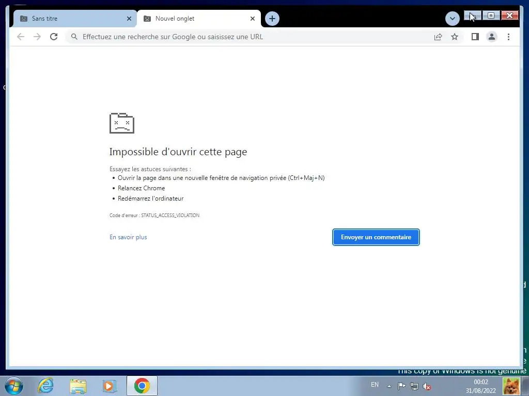
Task: Open the En savoir plus link
Action: (x=128, y=237)
